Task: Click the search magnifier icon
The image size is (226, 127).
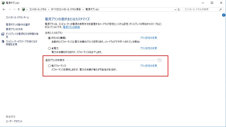Action: click(221, 9)
